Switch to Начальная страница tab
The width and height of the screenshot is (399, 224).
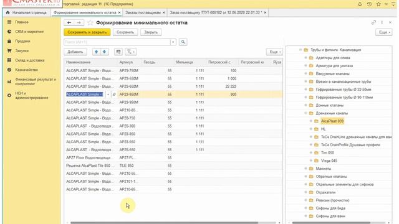(x=26, y=12)
